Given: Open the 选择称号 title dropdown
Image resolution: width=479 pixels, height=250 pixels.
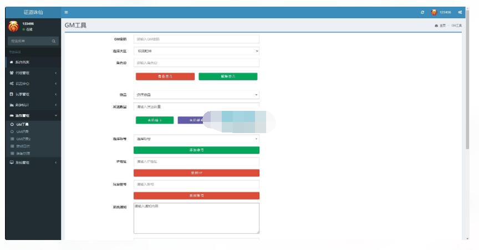Looking at the screenshot, I should point(196,139).
